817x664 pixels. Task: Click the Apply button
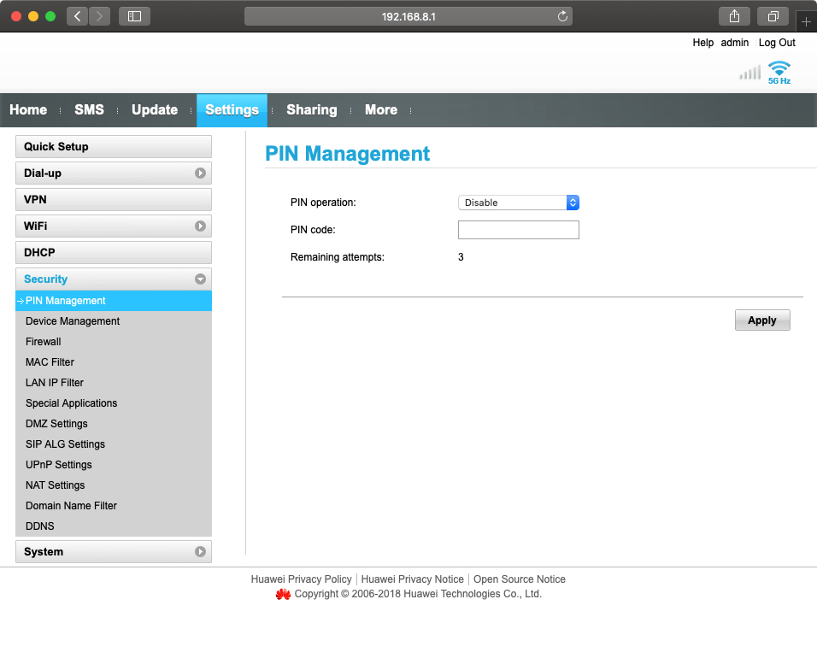761,320
